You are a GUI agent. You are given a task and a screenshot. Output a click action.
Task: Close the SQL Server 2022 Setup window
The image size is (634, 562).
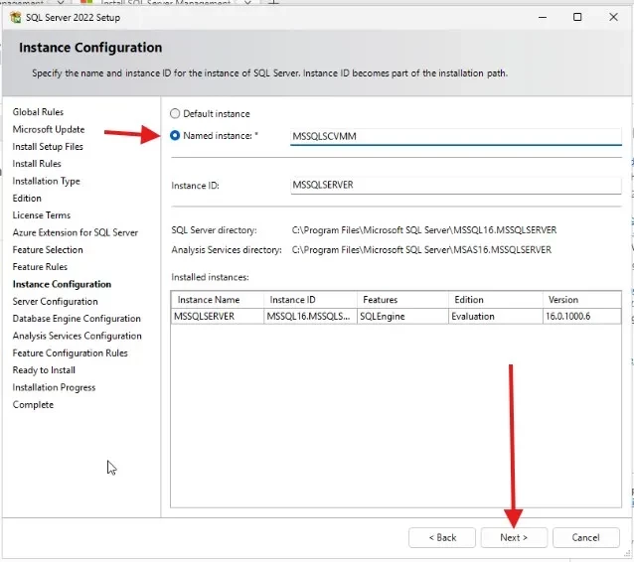(x=613, y=17)
